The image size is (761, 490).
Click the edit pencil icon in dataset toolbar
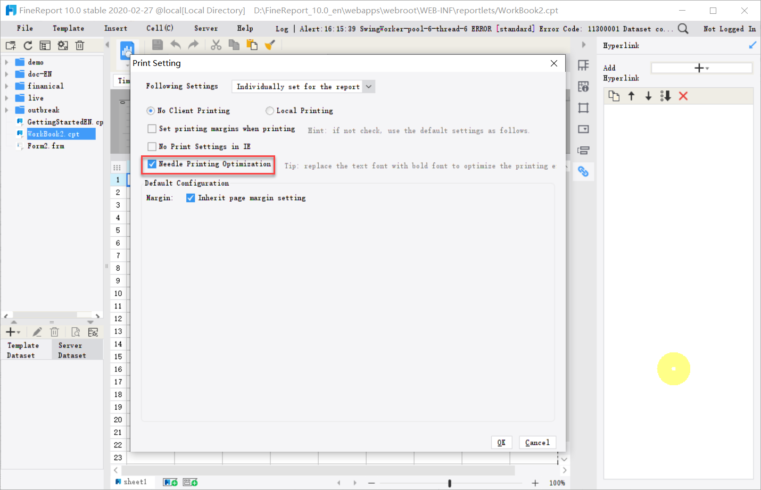(37, 331)
